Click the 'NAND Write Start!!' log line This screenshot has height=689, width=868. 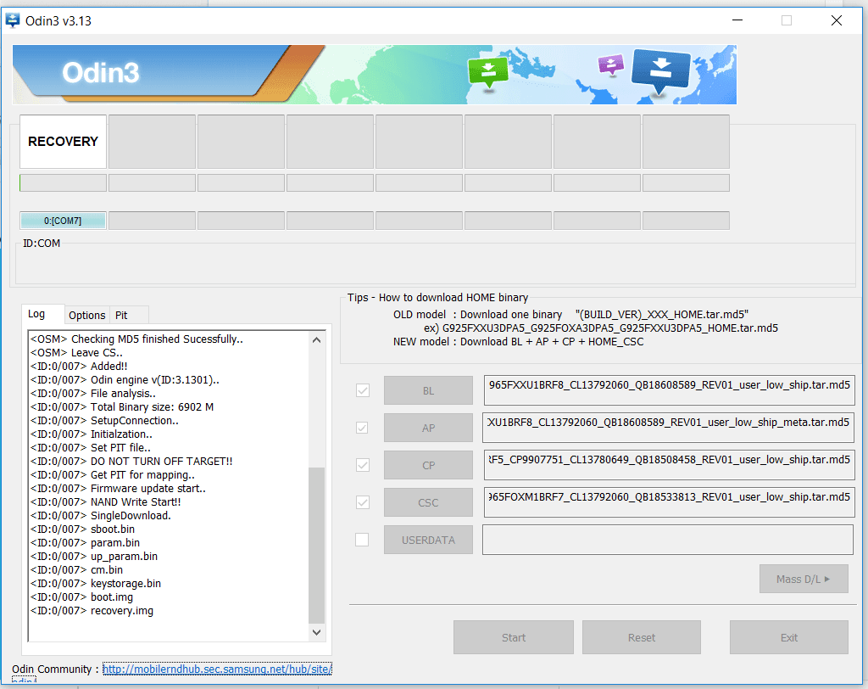[x=106, y=502]
